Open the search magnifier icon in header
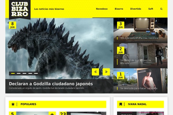The width and height of the screenshot is (173, 115). point(161,9)
